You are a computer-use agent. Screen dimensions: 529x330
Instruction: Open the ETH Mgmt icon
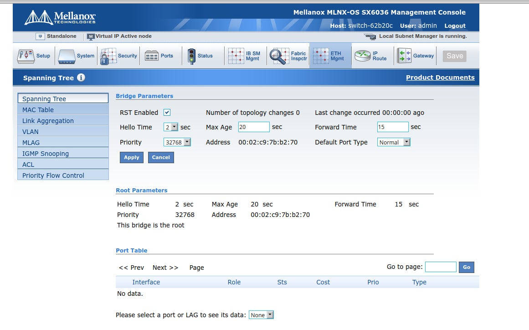[x=320, y=56]
